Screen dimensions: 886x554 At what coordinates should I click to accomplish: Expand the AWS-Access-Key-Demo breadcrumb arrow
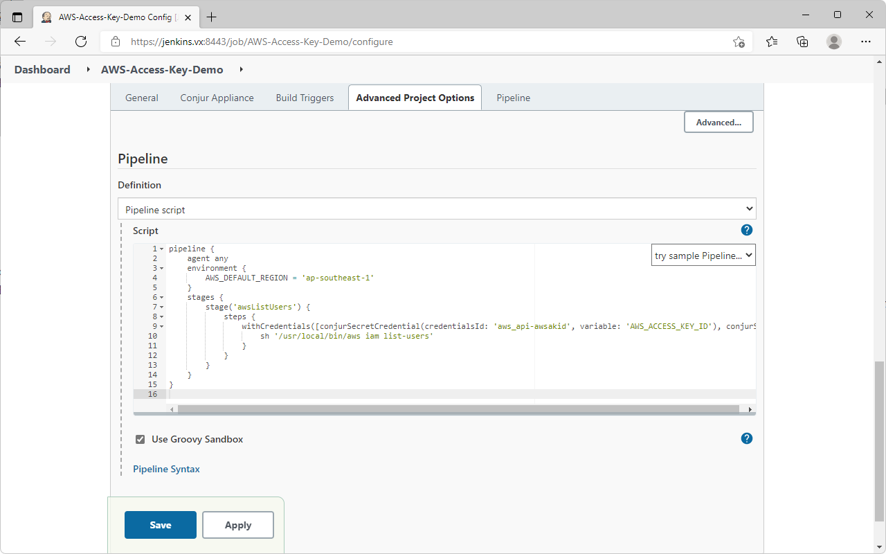point(241,69)
